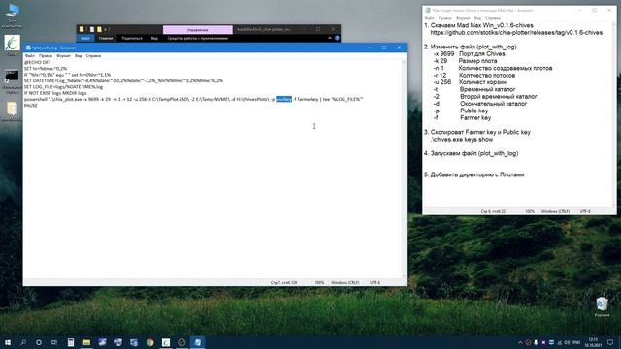This screenshot has width=621, height=349.
Task: Click the github.com chia-plotter URL line
Action: 516,33
